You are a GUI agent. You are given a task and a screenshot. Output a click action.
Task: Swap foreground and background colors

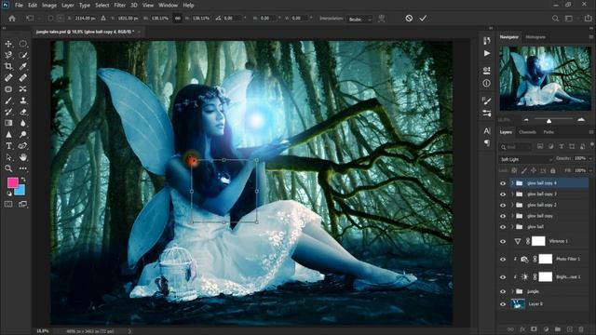click(x=22, y=180)
